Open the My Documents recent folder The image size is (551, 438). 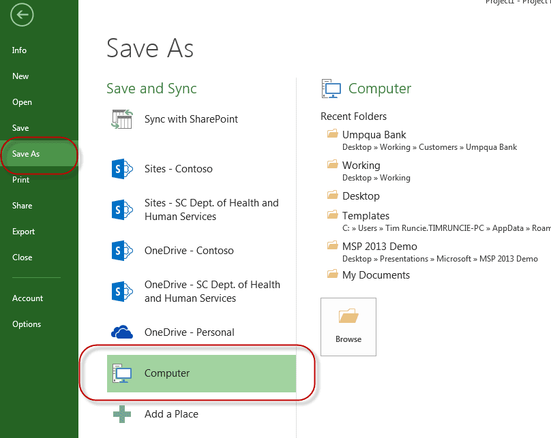376,275
